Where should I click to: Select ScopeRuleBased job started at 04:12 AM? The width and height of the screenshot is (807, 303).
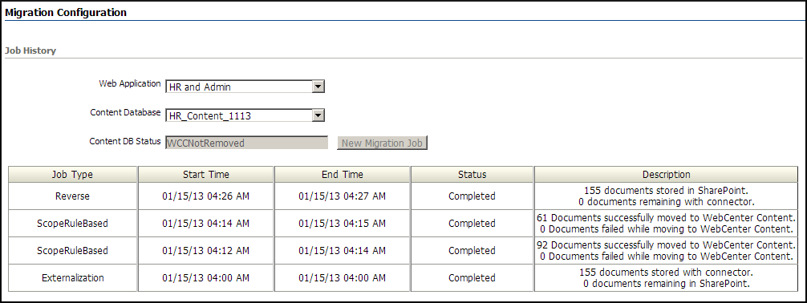[72, 251]
